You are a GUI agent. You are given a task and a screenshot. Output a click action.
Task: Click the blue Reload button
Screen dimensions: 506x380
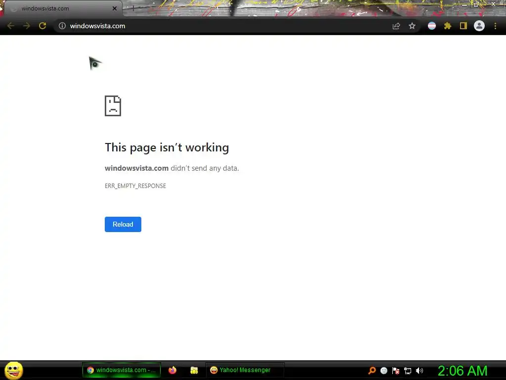(x=123, y=224)
